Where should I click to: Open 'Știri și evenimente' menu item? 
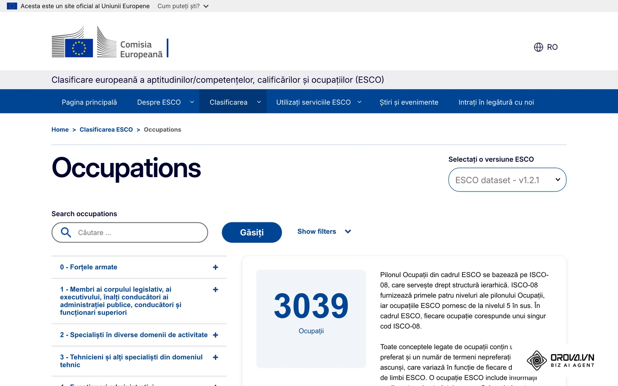coord(409,102)
